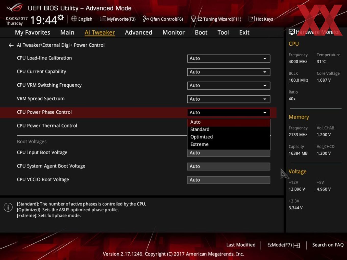Viewport: 347px width, 260px height.
Task: Click the 3.344 V reading
Action: 295,208
